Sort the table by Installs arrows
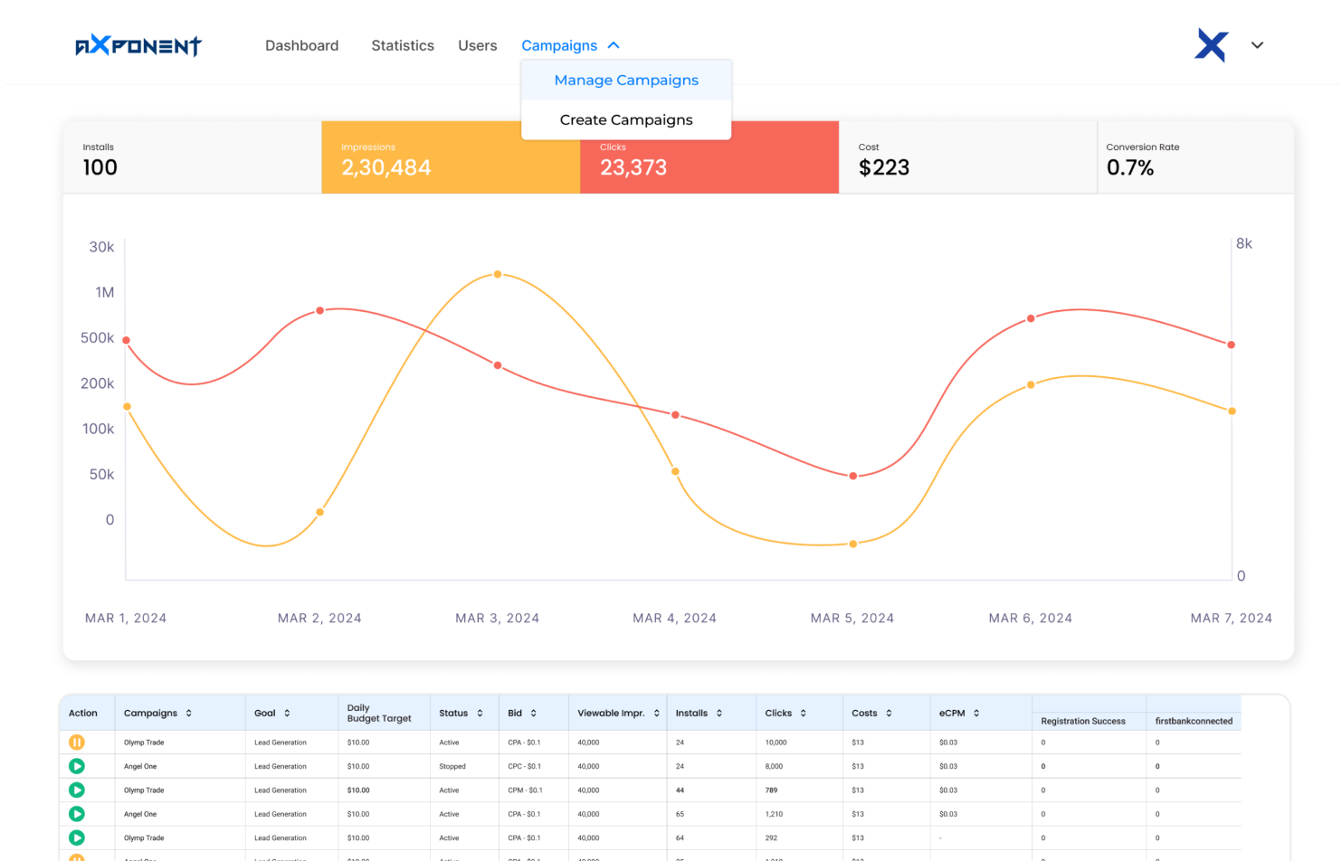1342x861 pixels. (719, 714)
